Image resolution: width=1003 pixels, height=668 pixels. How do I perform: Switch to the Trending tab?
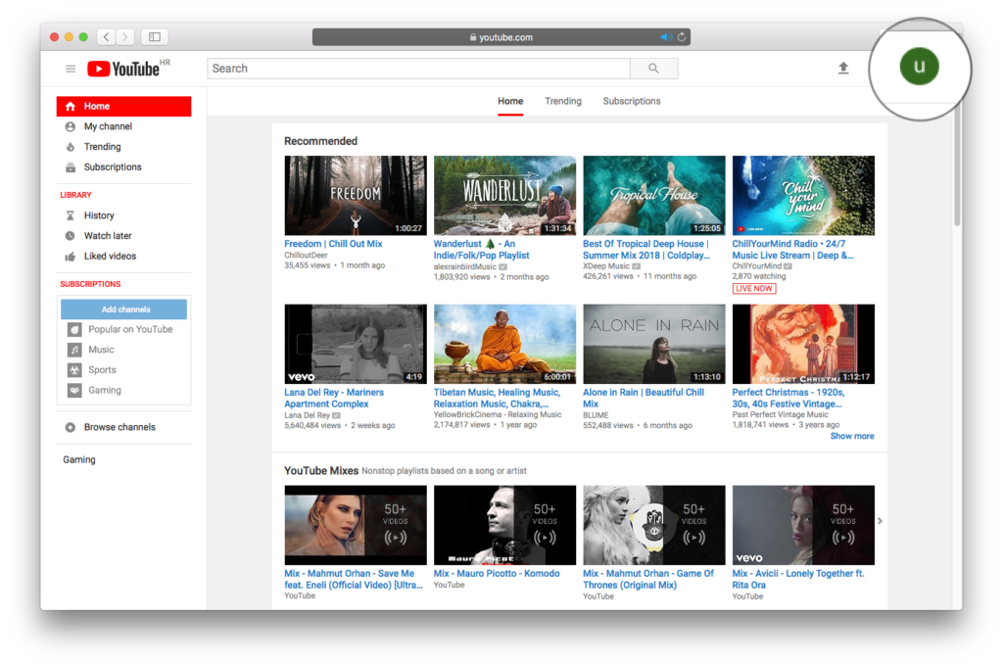[563, 101]
